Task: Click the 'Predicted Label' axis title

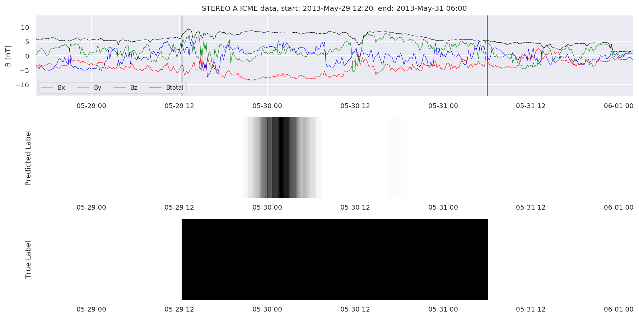Action: (x=28, y=158)
